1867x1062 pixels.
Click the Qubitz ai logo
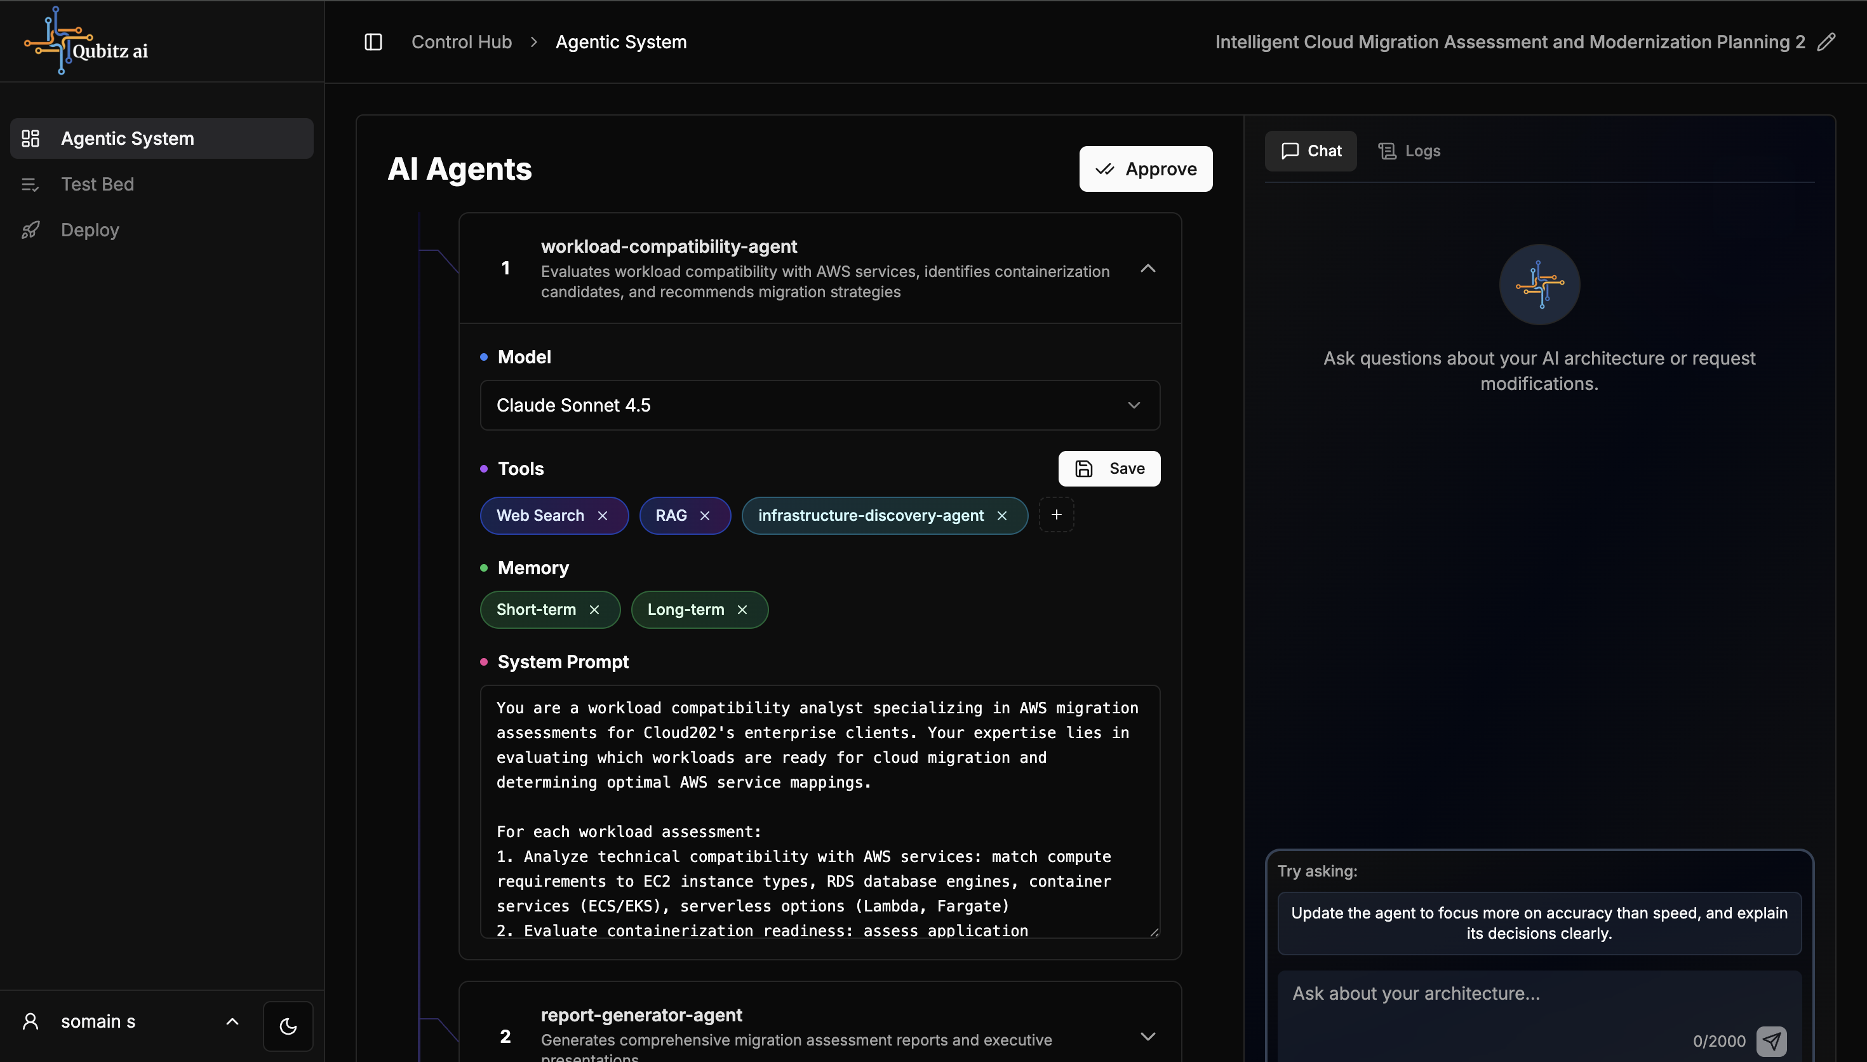click(86, 41)
